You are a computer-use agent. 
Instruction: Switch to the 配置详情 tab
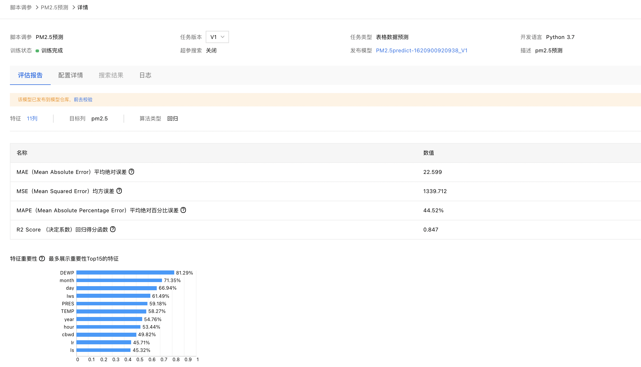click(71, 75)
